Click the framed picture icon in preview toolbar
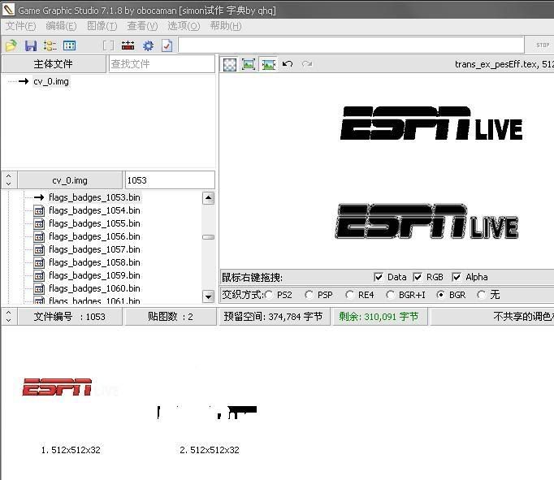The height and width of the screenshot is (480, 554). click(249, 64)
